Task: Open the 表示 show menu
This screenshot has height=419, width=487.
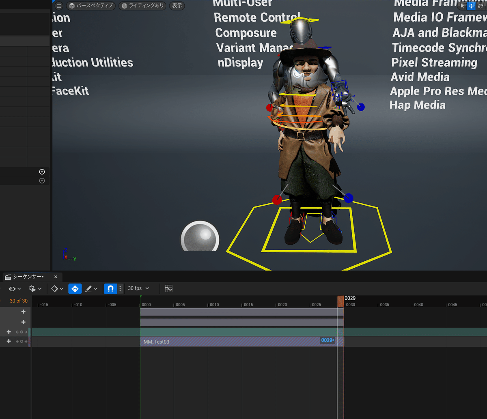Action: 177,6
